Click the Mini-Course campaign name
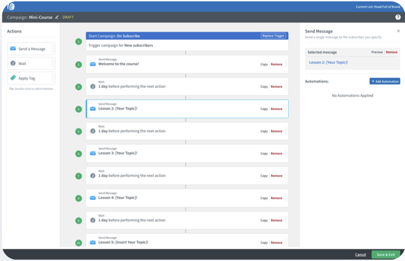405x261 pixels. tap(41, 17)
